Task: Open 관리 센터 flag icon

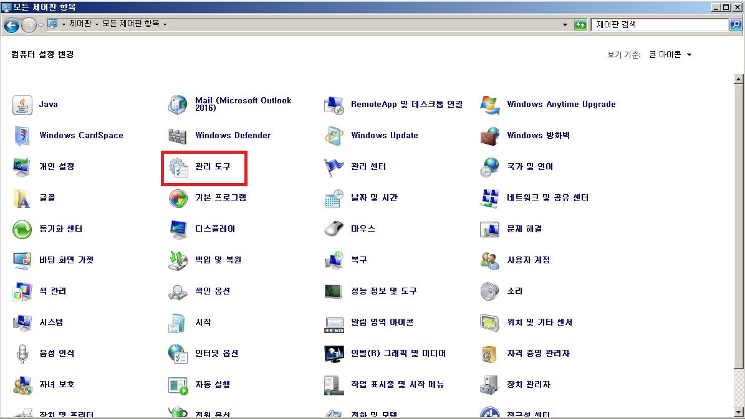Action: pos(334,167)
